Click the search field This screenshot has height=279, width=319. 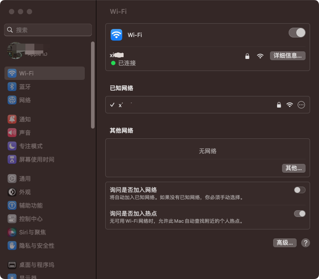pos(48,30)
